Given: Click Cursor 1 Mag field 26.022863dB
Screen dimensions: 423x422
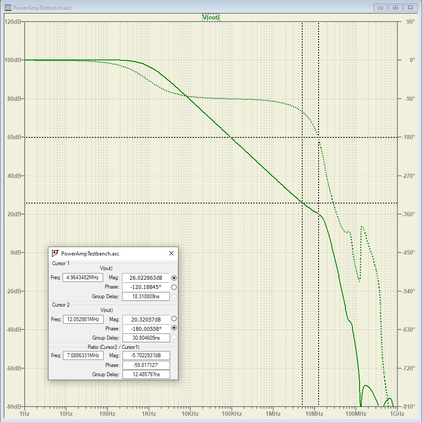Looking at the screenshot, I should [x=146, y=278].
